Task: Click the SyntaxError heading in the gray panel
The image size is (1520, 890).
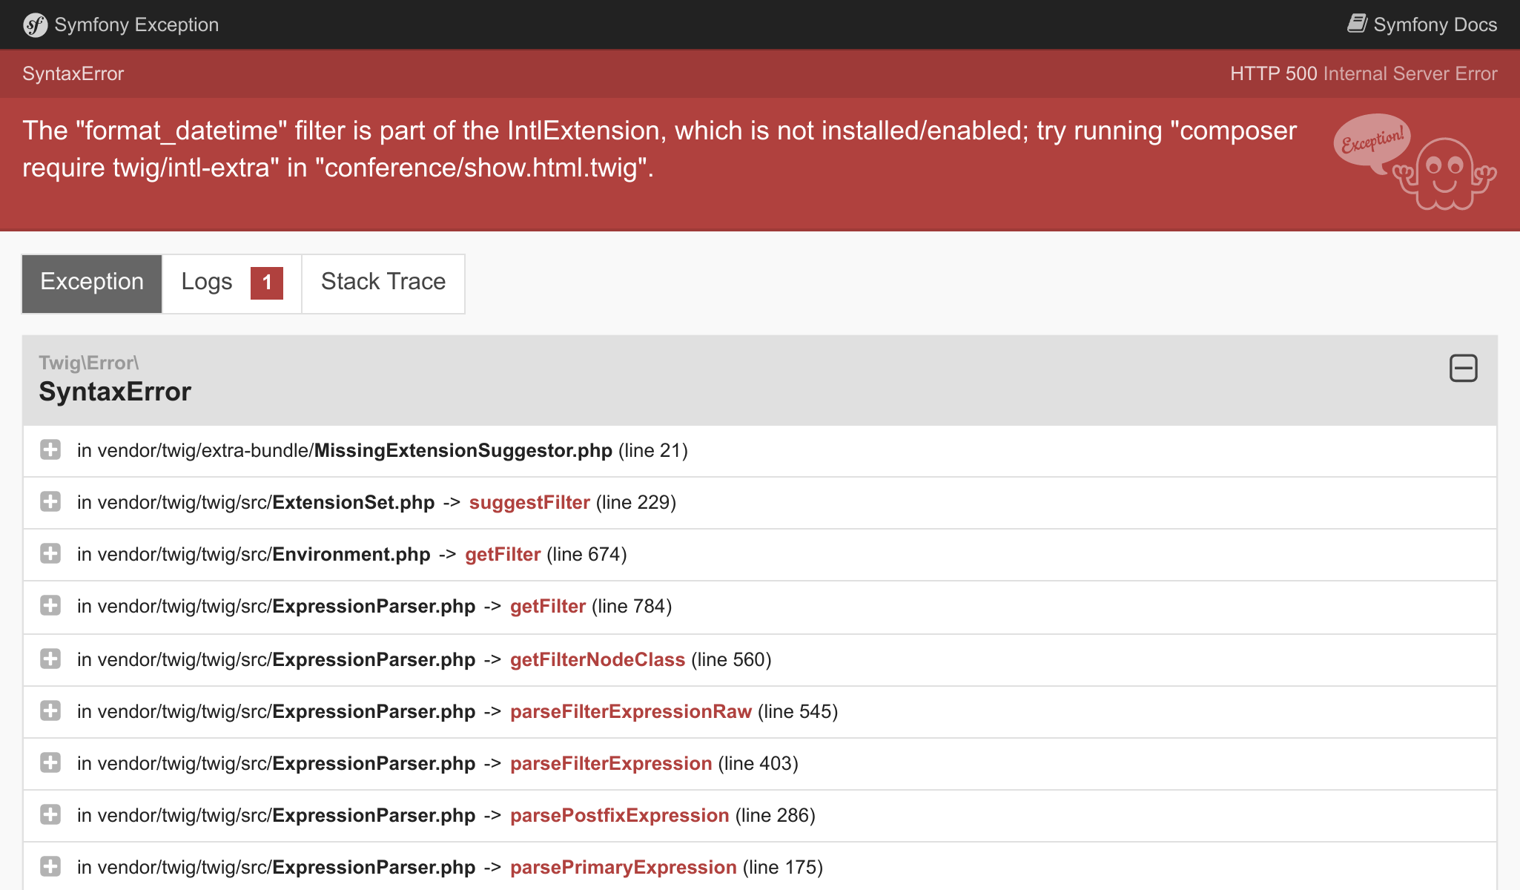Action: (115, 391)
